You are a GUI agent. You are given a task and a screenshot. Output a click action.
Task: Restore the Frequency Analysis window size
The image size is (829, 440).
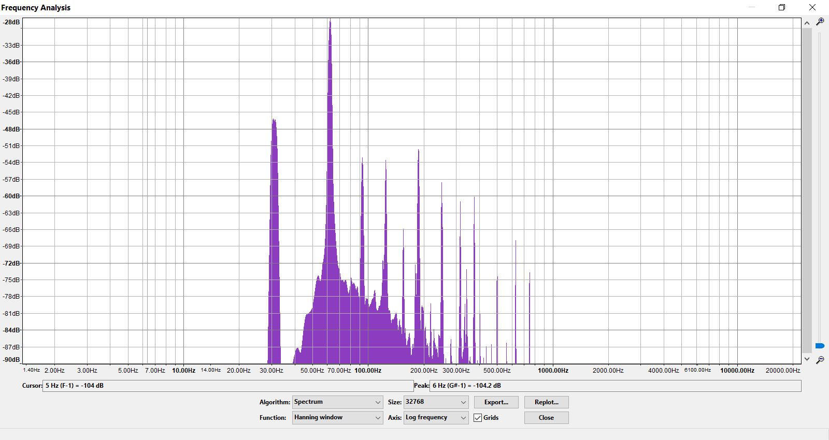[782, 7]
